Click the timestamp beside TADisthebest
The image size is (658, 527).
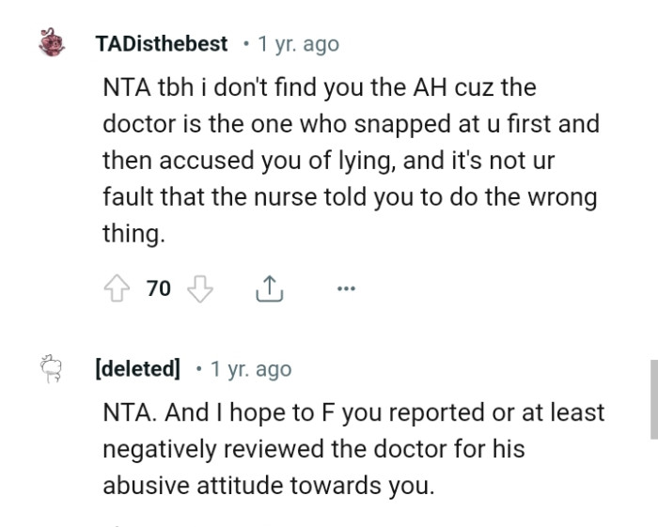coord(299,44)
